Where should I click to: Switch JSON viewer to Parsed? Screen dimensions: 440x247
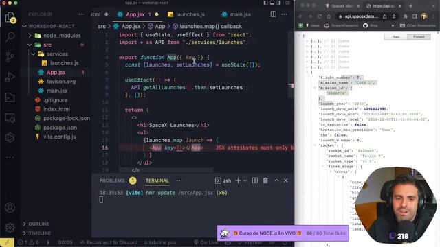click(x=419, y=37)
